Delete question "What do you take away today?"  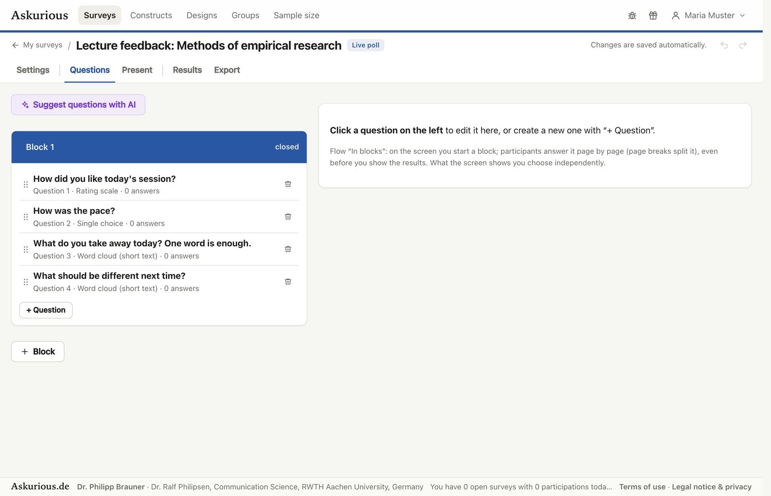(288, 249)
